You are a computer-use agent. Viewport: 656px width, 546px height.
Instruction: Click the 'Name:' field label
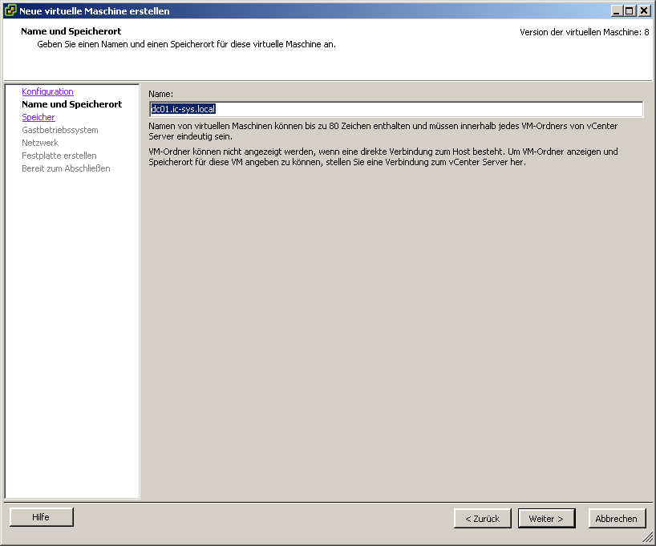tap(160, 94)
